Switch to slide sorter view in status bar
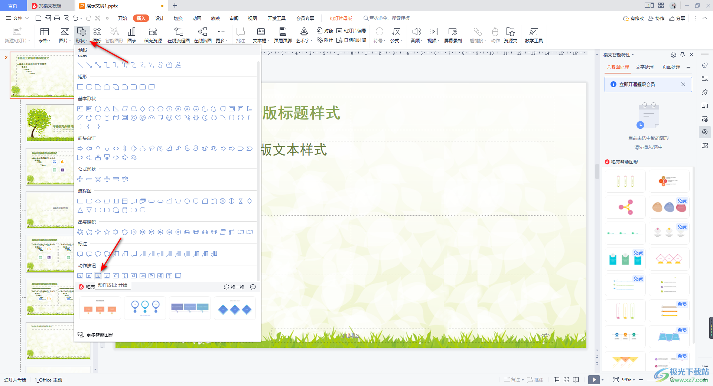Viewport: 713px width, 386px height. tap(566, 380)
